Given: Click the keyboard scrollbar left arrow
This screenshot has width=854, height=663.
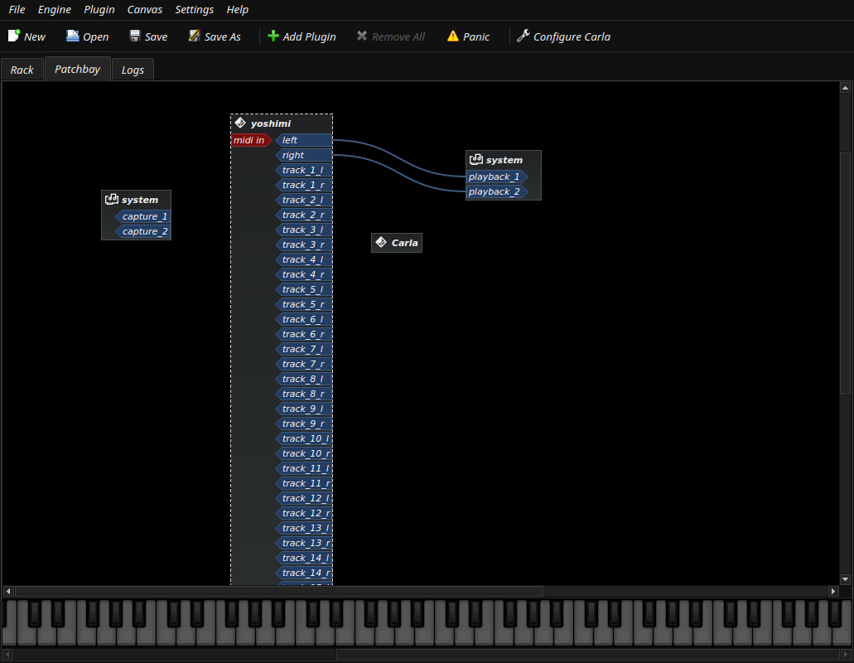Looking at the screenshot, I should coord(8,654).
